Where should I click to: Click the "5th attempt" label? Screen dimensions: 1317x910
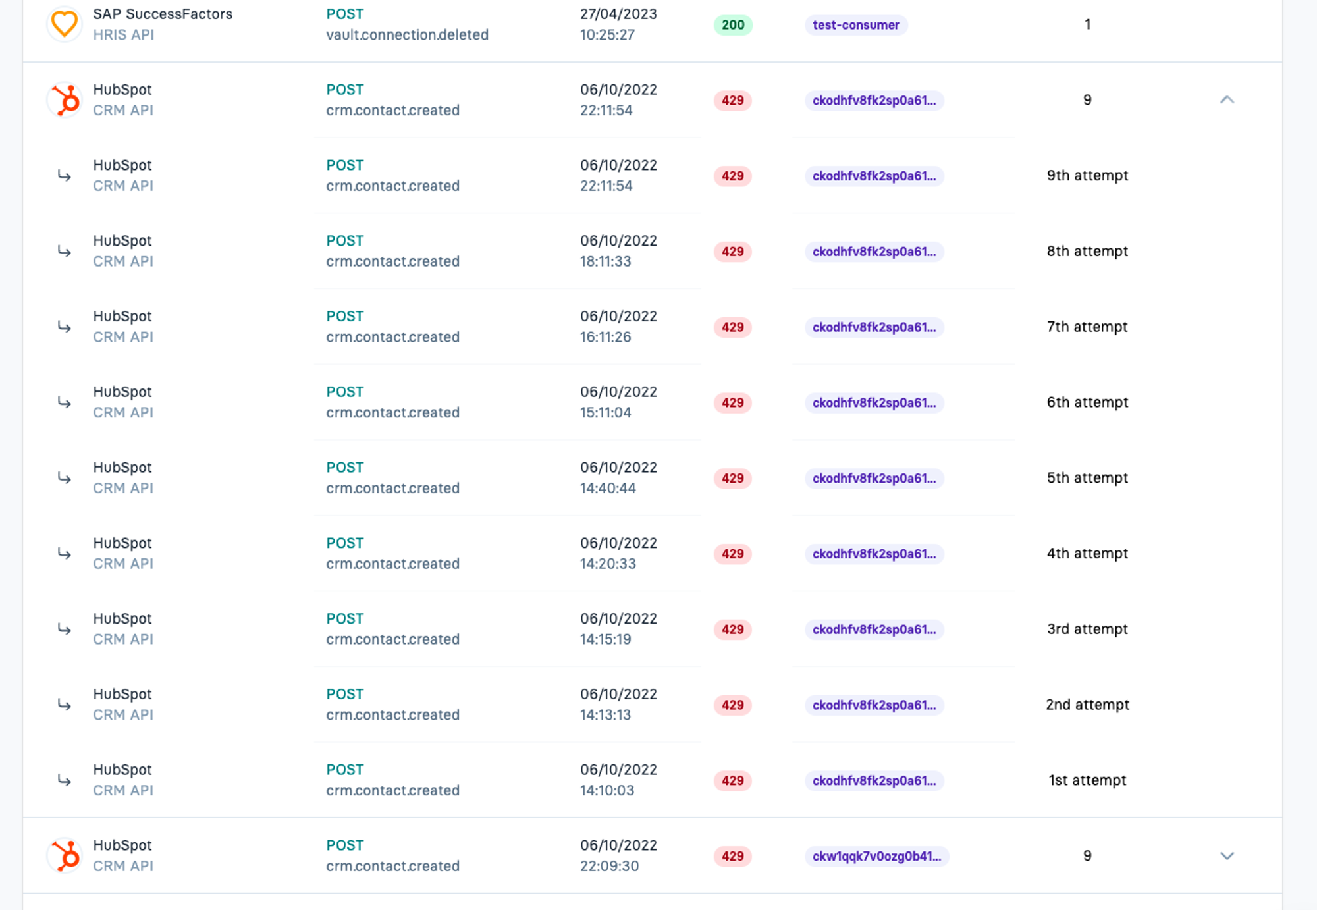click(x=1087, y=478)
